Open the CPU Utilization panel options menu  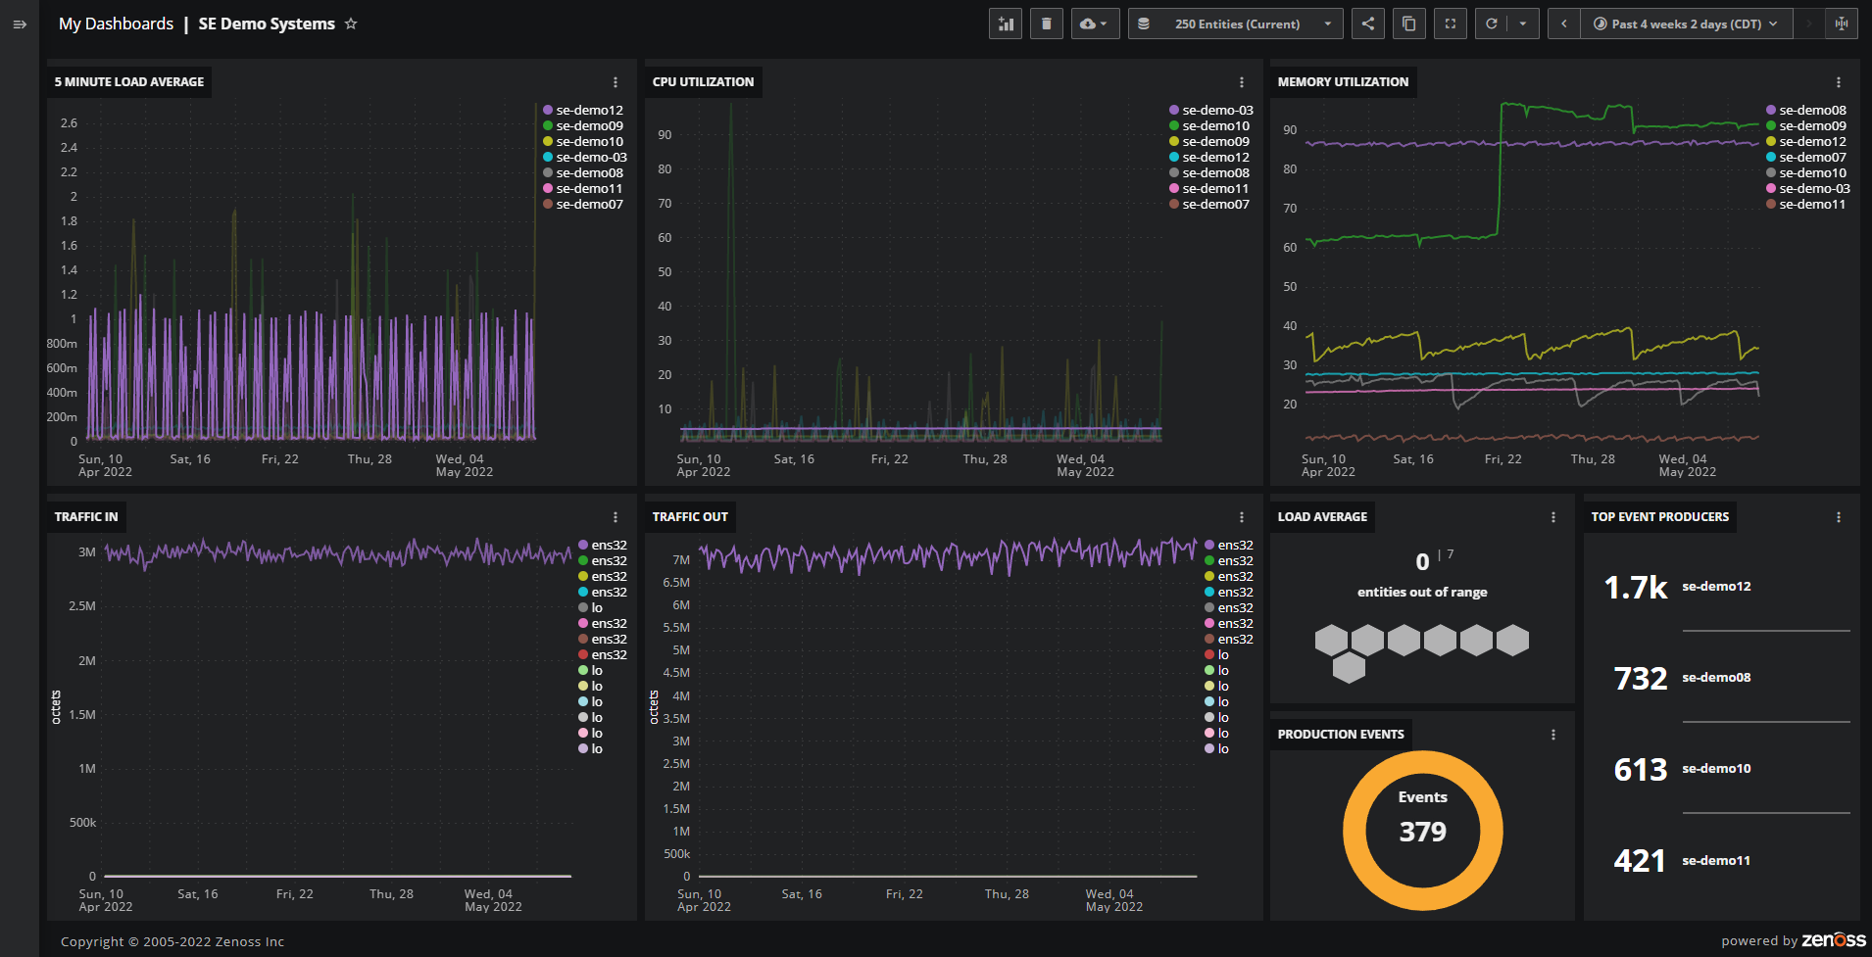tap(1242, 82)
